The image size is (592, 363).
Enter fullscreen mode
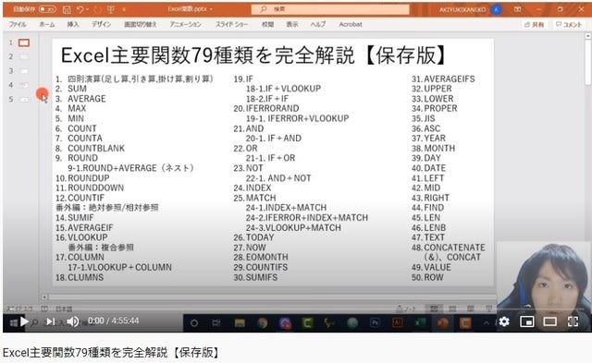click(x=573, y=321)
